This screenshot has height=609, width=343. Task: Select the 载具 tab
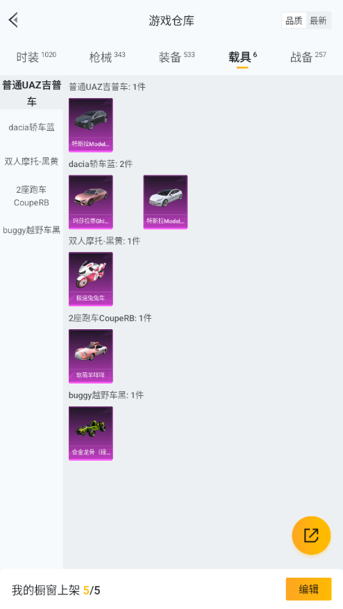tap(242, 56)
